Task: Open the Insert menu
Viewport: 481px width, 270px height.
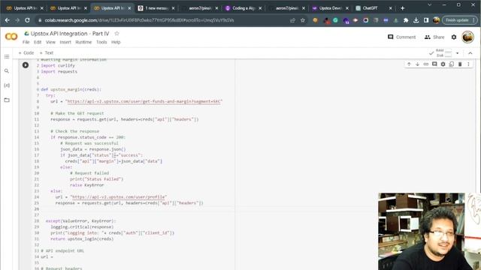Action: [x=65, y=42]
